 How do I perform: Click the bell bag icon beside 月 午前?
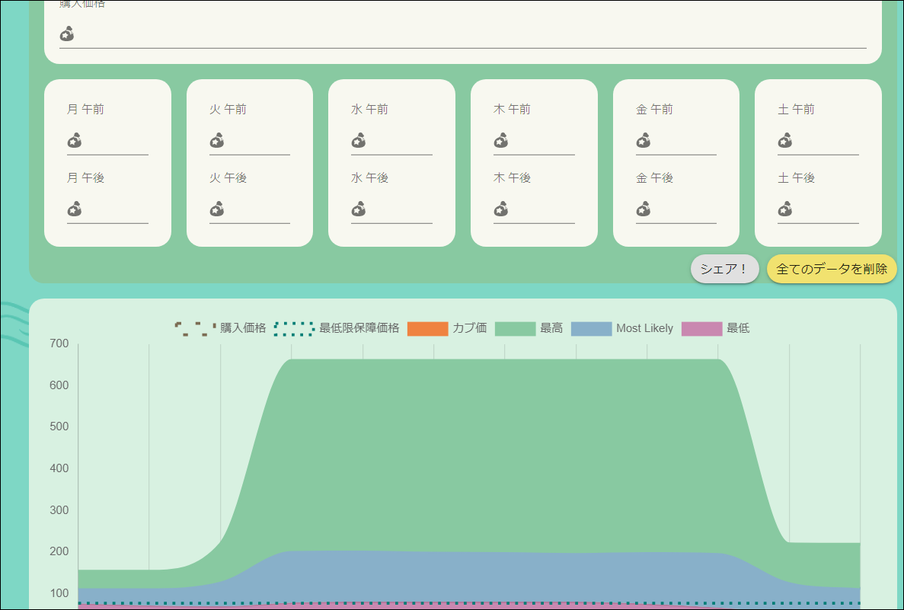74,141
